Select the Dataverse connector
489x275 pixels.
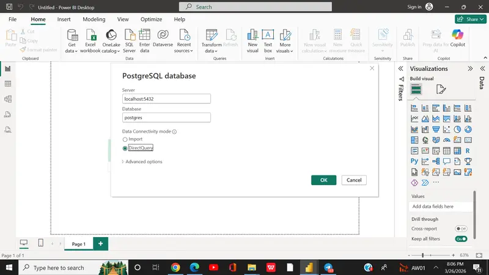163,38
